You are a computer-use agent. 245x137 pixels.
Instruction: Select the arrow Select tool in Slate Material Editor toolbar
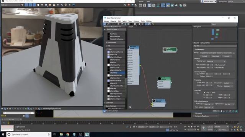(x=105, y=24)
